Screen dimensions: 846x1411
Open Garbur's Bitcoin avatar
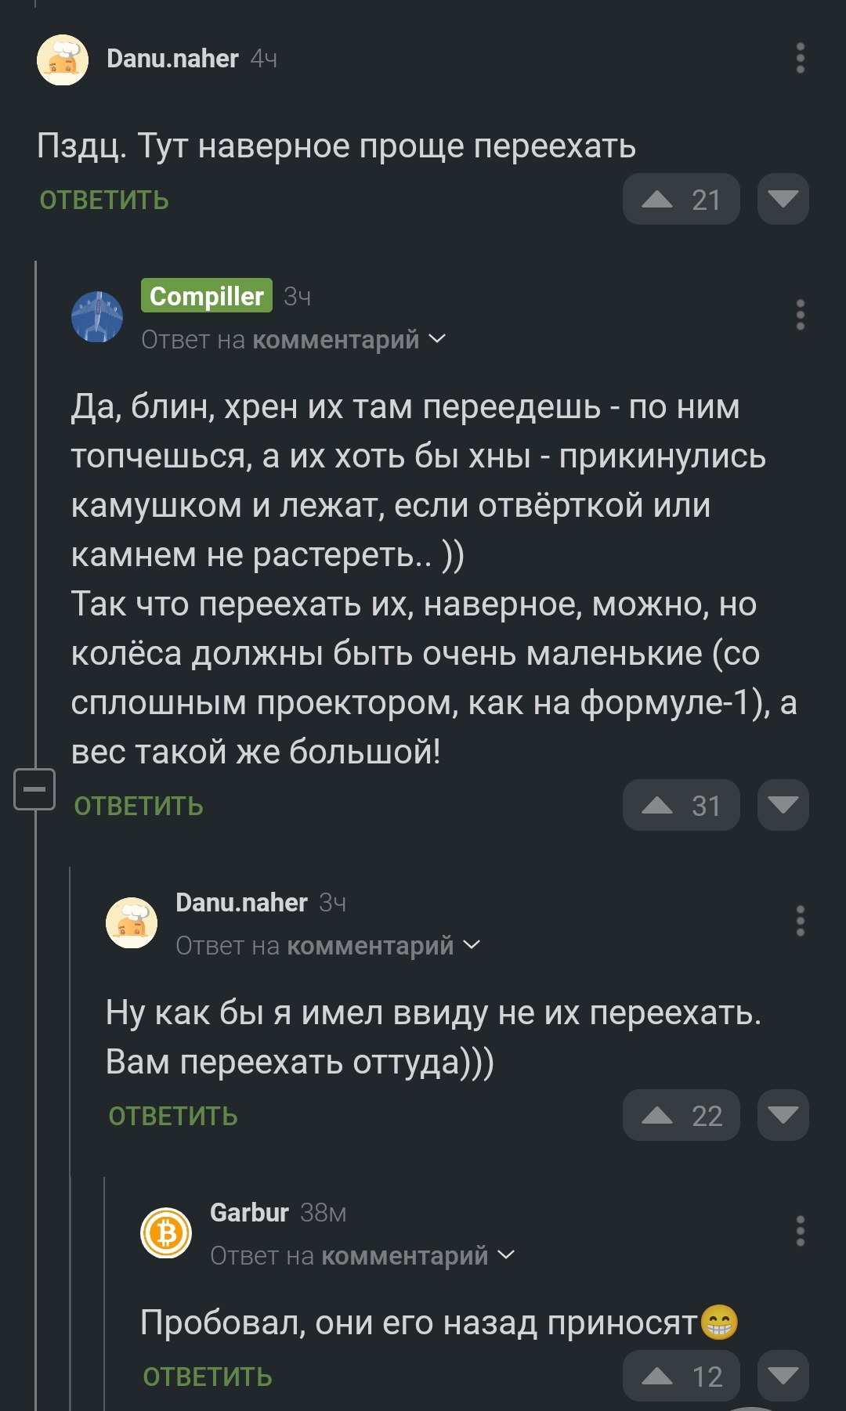click(166, 1233)
